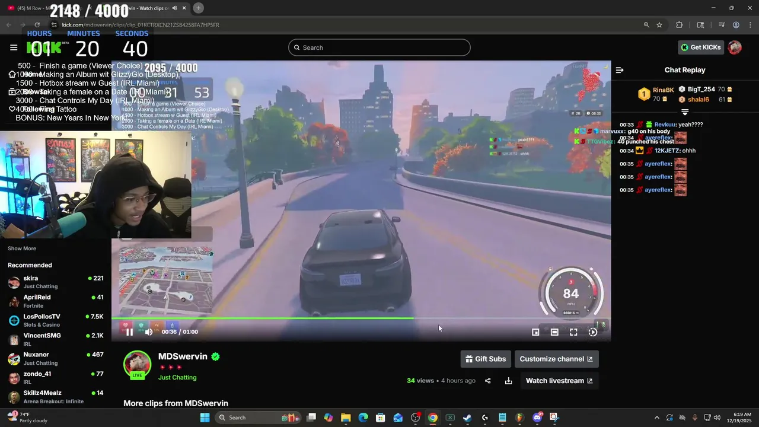Reload the page in Chrome
Screen dimensions: 759x427
(x=37, y=25)
